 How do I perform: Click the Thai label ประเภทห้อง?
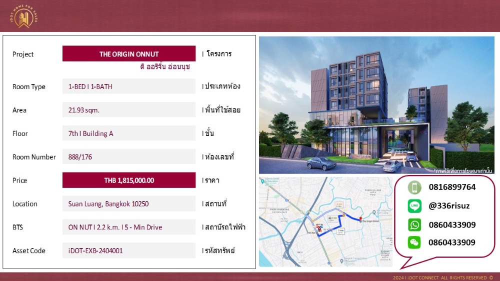(222, 86)
